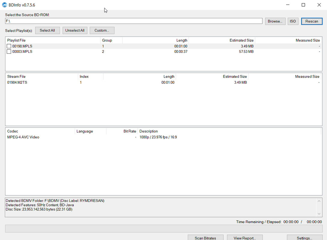The image size is (327, 240).
Task: Click the Description column header
Action: pyautogui.click(x=229, y=131)
